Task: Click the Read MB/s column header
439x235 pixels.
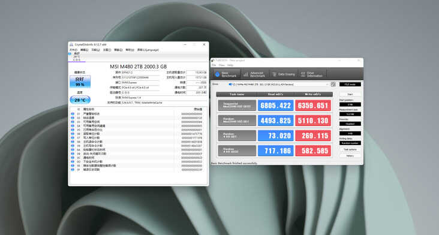Action: coord(275,94)
